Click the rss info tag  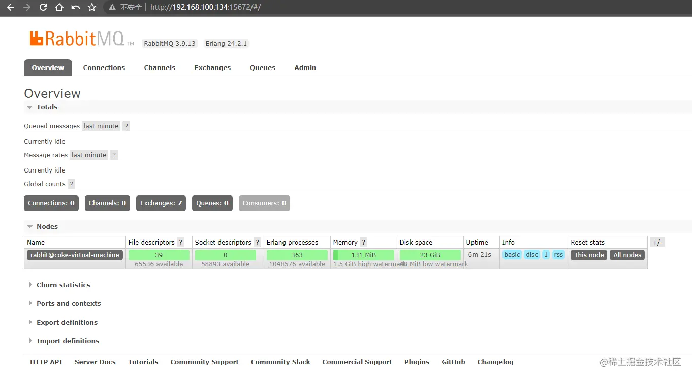(x=558, y=255)
